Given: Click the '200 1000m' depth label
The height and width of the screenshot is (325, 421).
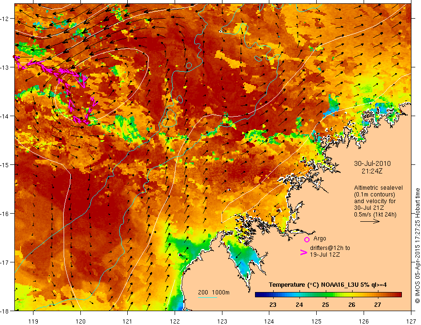Looking at the screenshot, I should [214, 292].
